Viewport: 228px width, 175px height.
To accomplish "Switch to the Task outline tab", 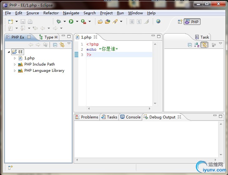I will pos(202,37).
